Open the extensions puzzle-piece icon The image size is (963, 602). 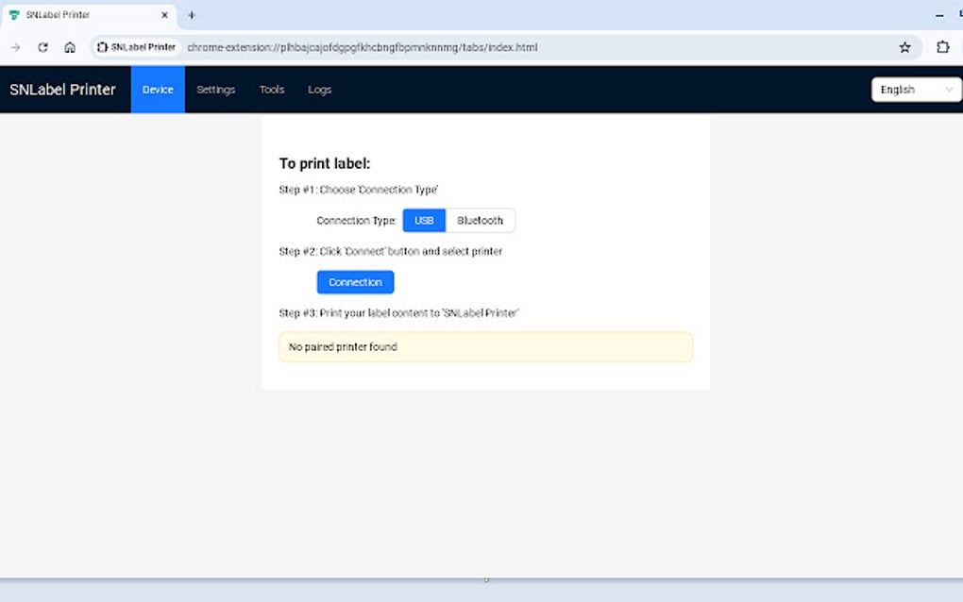(942, 46)
